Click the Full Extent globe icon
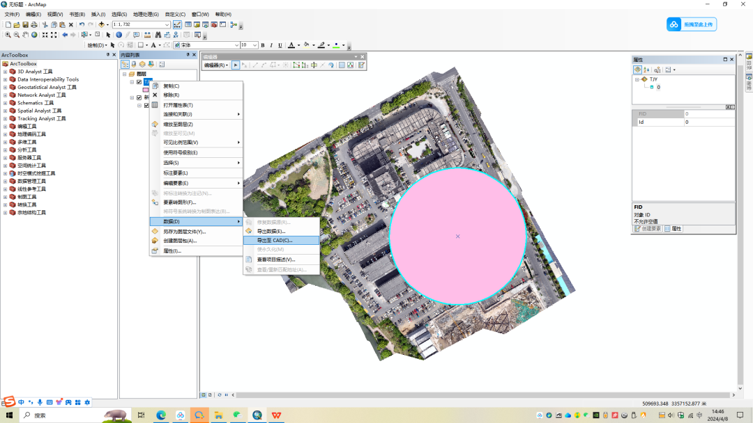The image size is (753, 423). pos(34,35)
